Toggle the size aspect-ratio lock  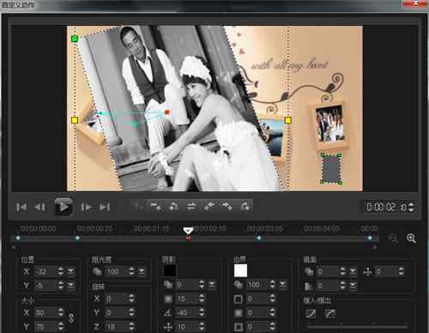[x=71, y=318]
